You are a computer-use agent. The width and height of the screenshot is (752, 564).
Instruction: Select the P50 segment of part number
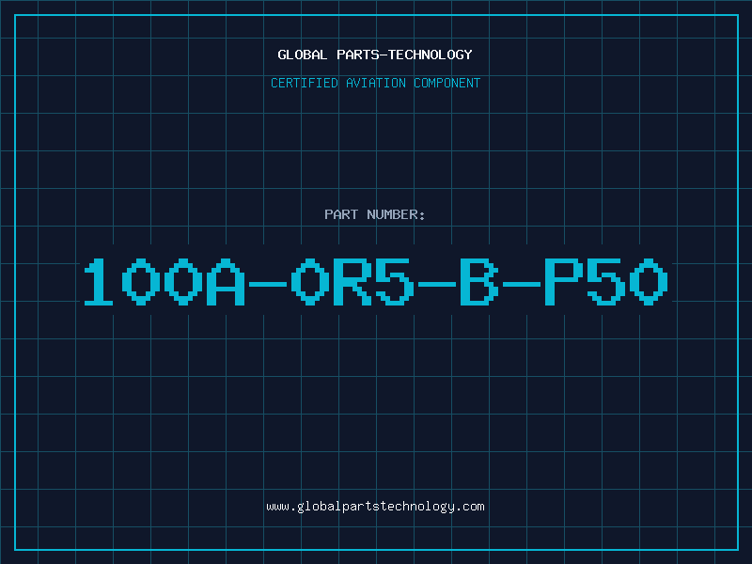pos(606,282)
